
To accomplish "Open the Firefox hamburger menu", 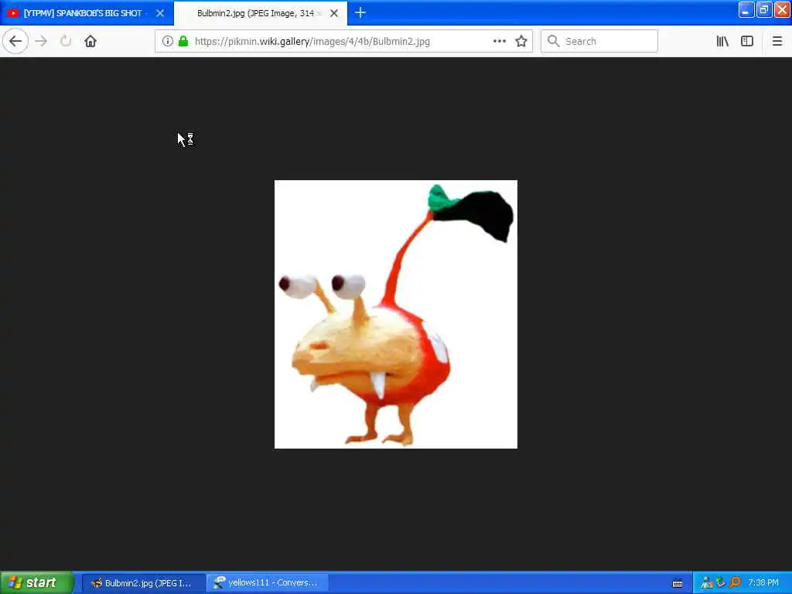I will point(777,41).
